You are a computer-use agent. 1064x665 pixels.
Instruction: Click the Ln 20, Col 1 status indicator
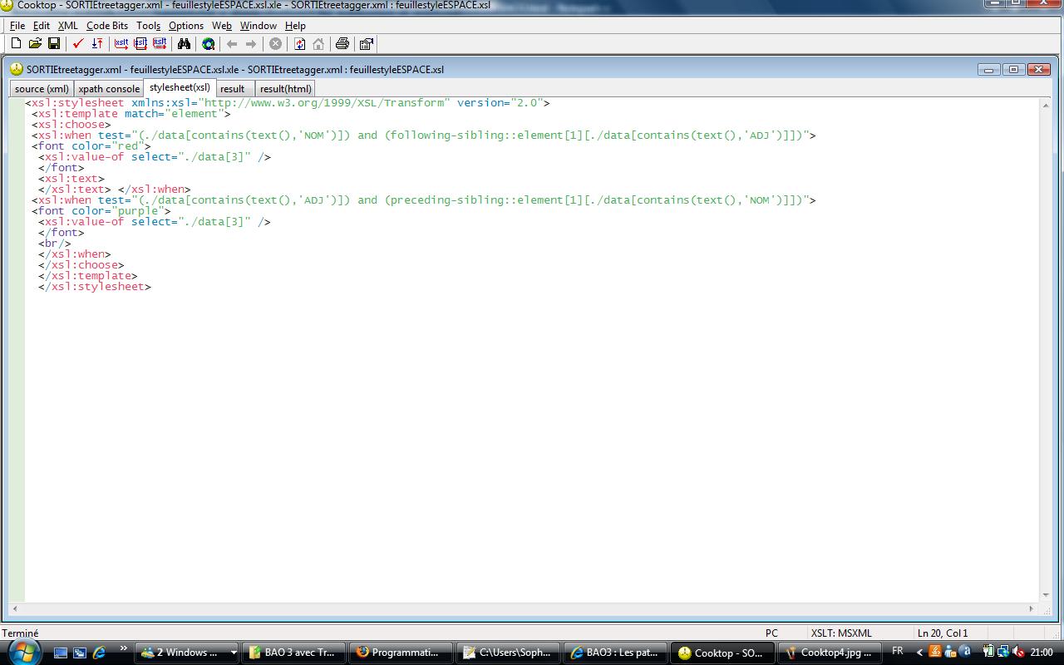click(943, 633)
